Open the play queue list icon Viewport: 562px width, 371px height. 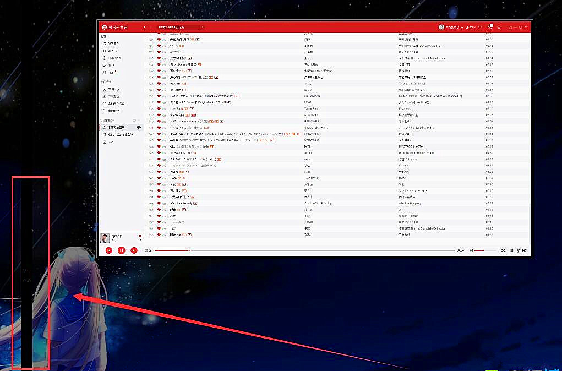[x=511, y=250]
